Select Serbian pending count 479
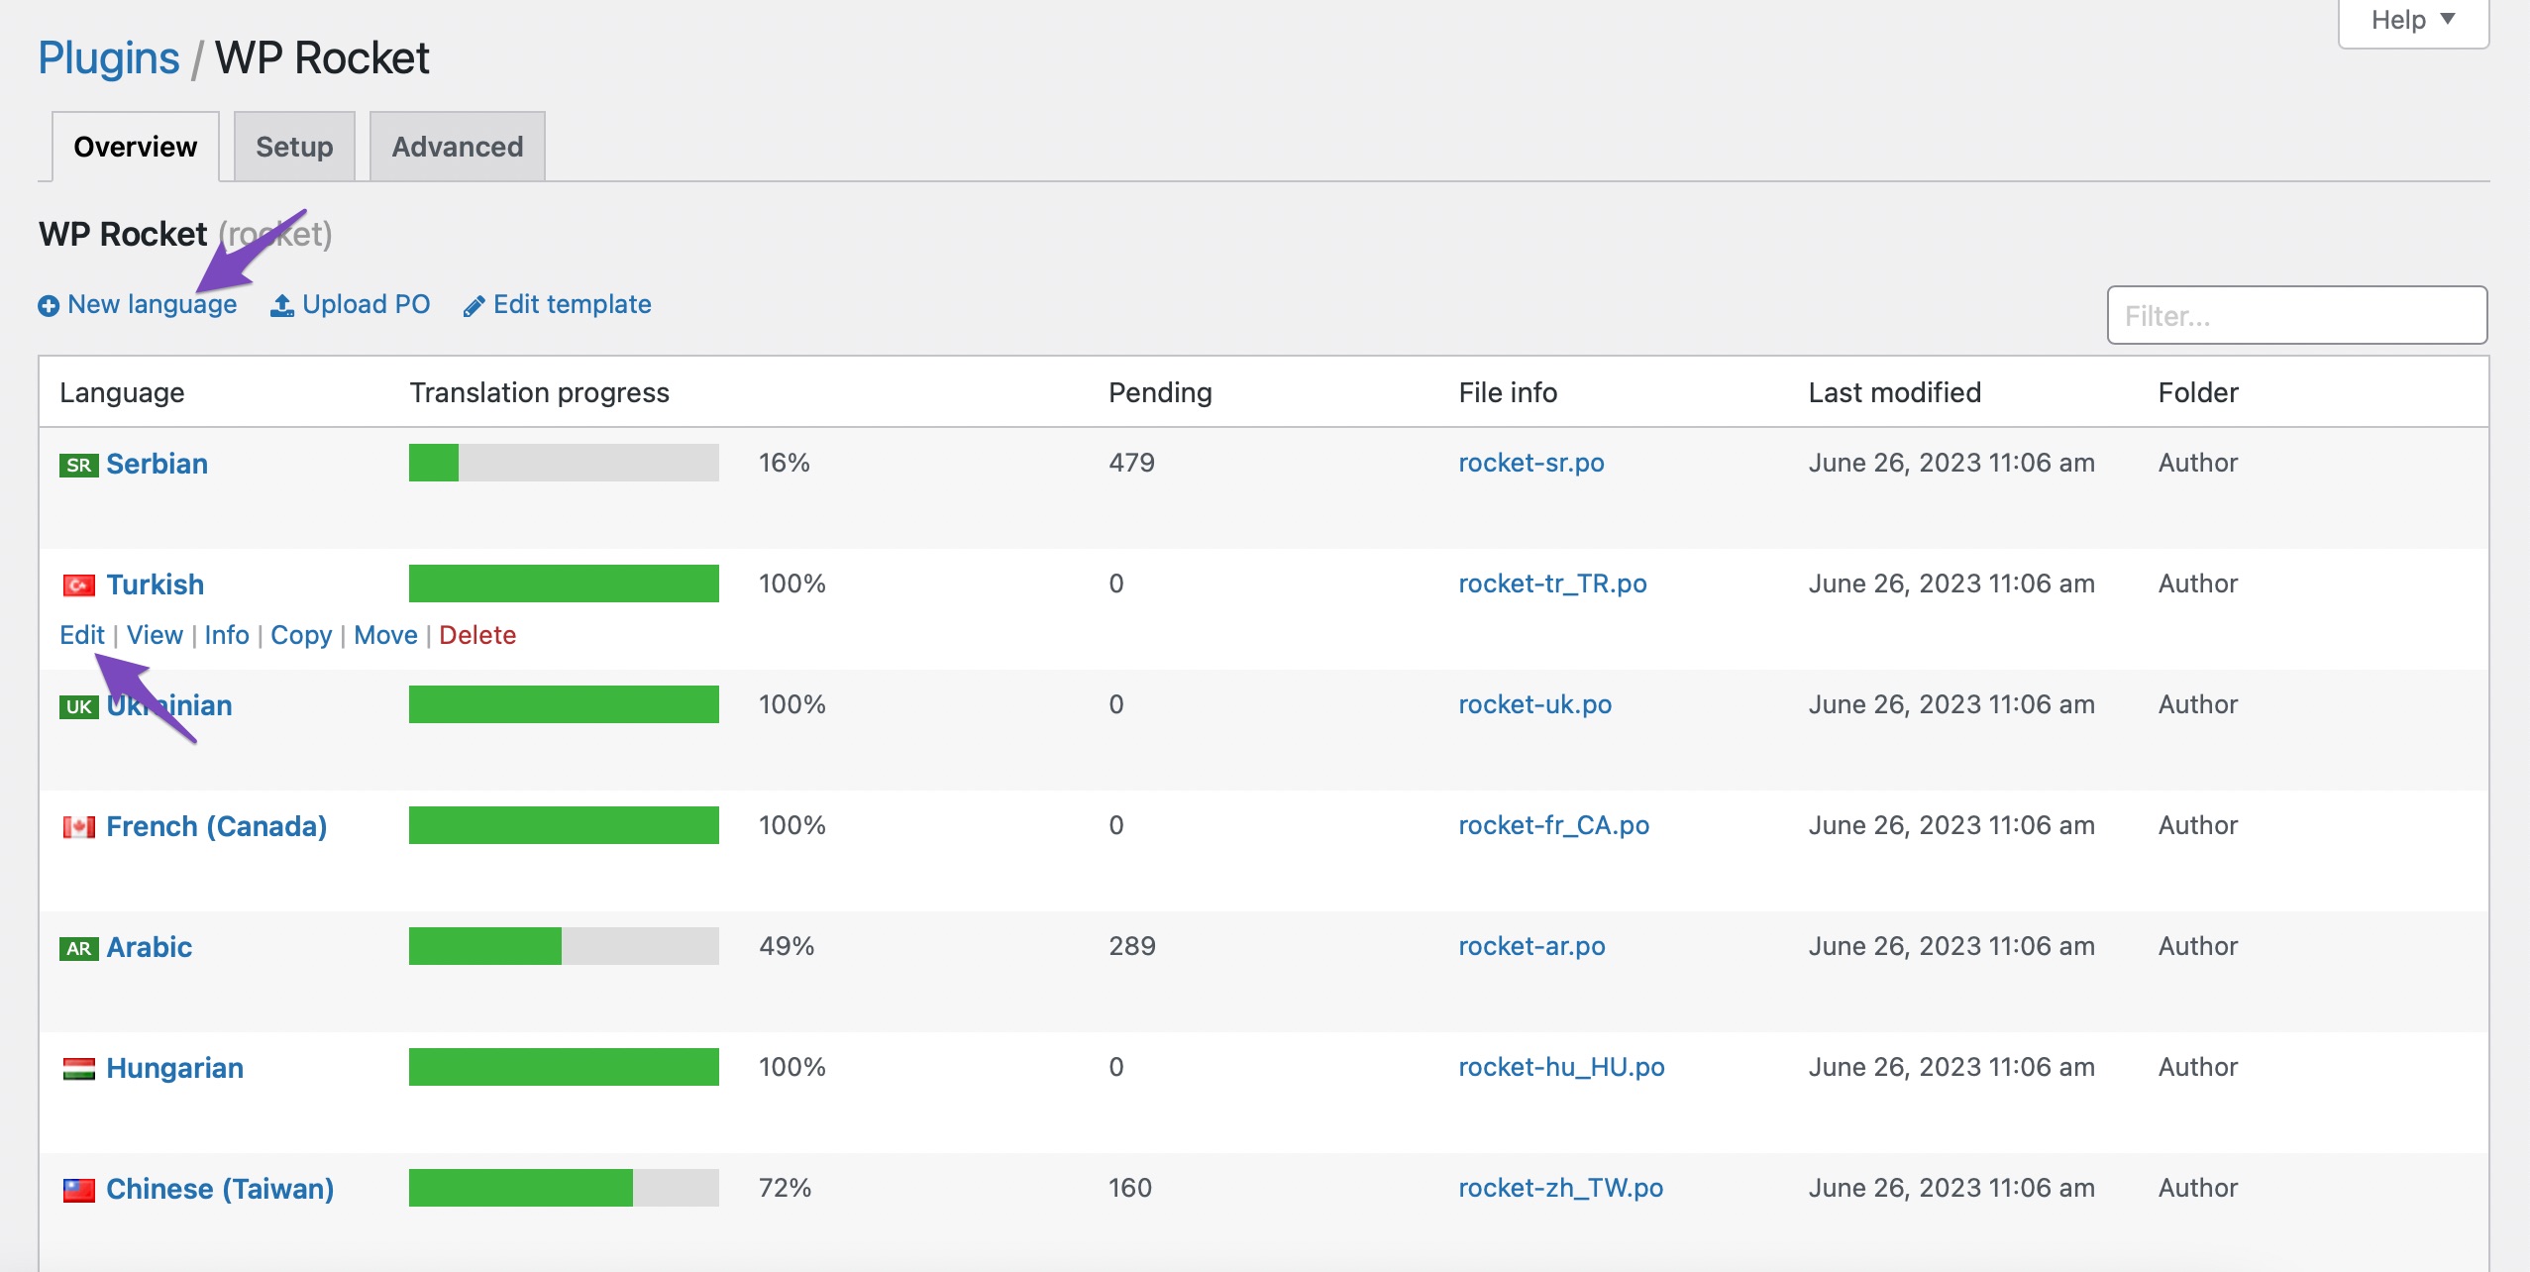This screenshot has width=2530, height=1272. [x=1131, y=463]
